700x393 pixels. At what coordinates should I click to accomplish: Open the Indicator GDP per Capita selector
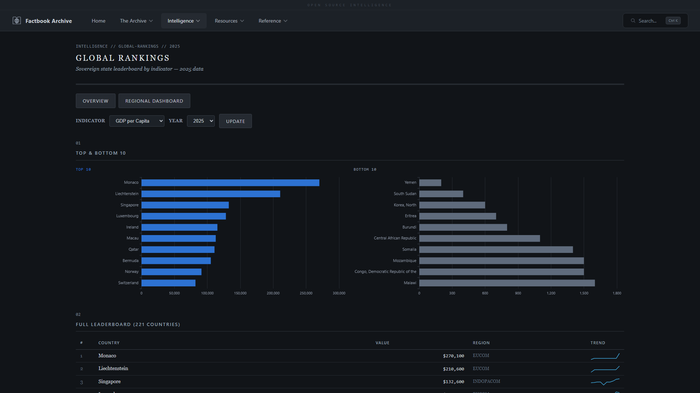(x=137, y=121)
